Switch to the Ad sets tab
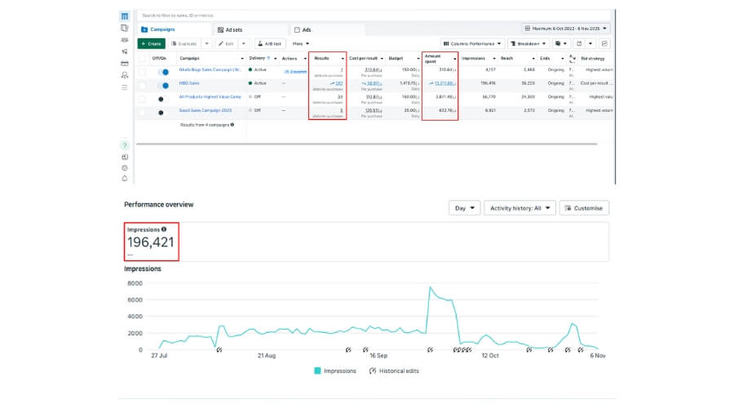The height and width of the screenshot is (408, 734). point(230,29)
